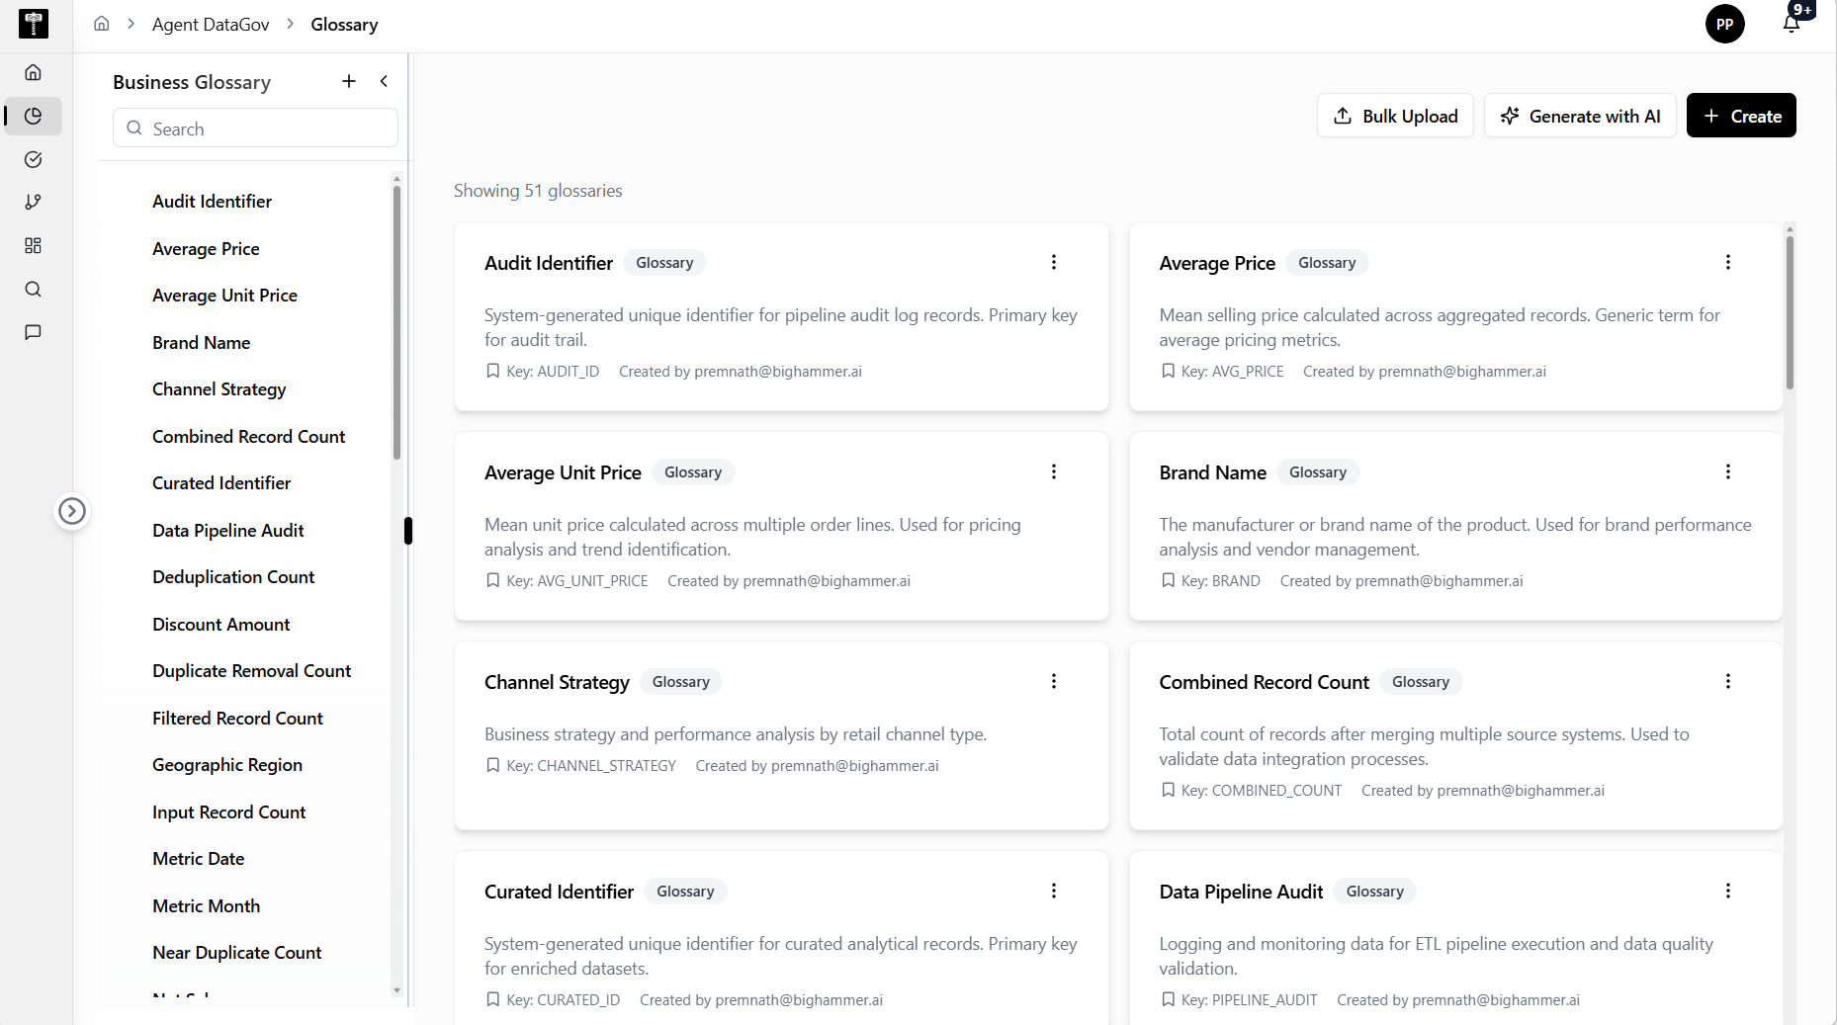This screenshot has width=1837, height=1025.
Task: Open the chat bubble sidebar icon
Action: [33, 332]
